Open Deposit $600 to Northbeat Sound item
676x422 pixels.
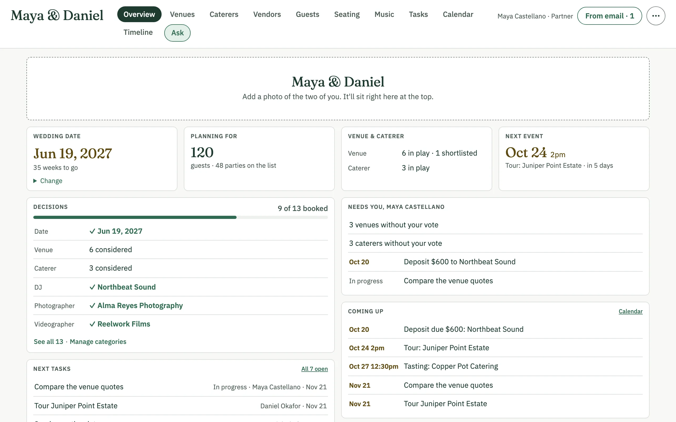(x=495, y=262)
